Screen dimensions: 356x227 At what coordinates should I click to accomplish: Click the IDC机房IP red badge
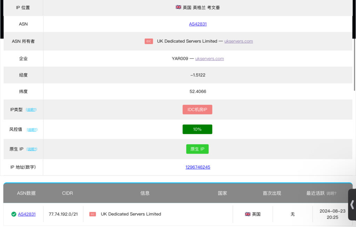click(x=197, y=110)
